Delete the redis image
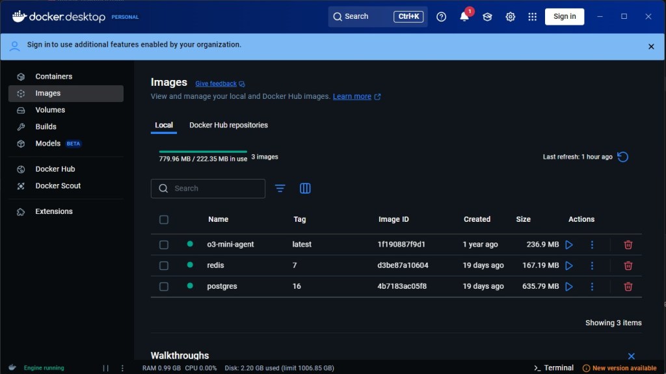 (x=628, y=265)
